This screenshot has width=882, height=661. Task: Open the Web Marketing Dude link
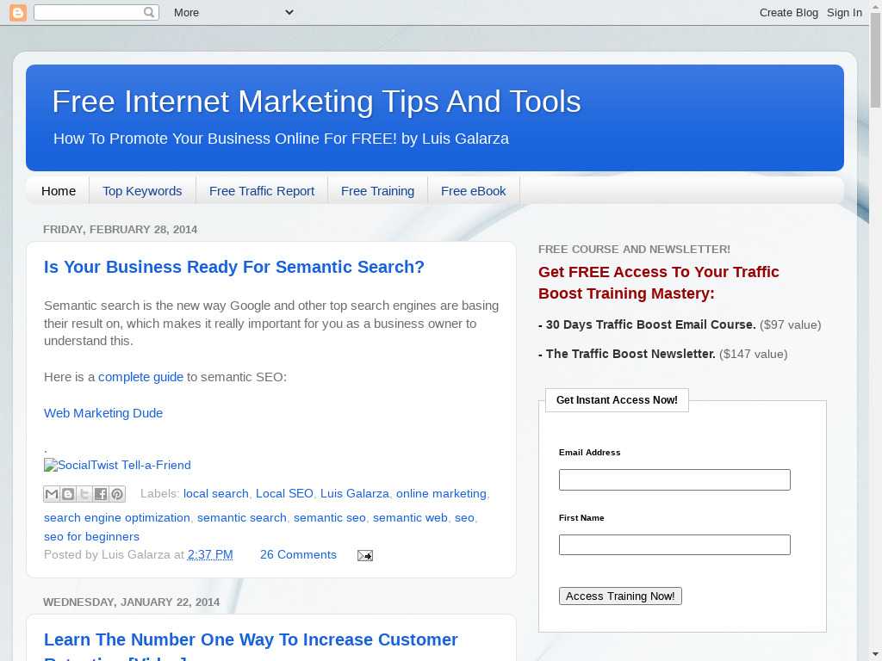point(103,413)
